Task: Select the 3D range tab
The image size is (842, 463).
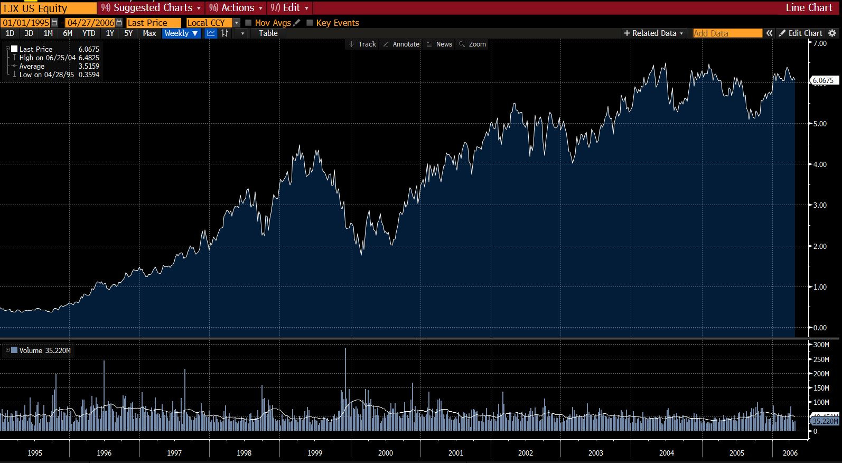Action: tap(29, 33)
